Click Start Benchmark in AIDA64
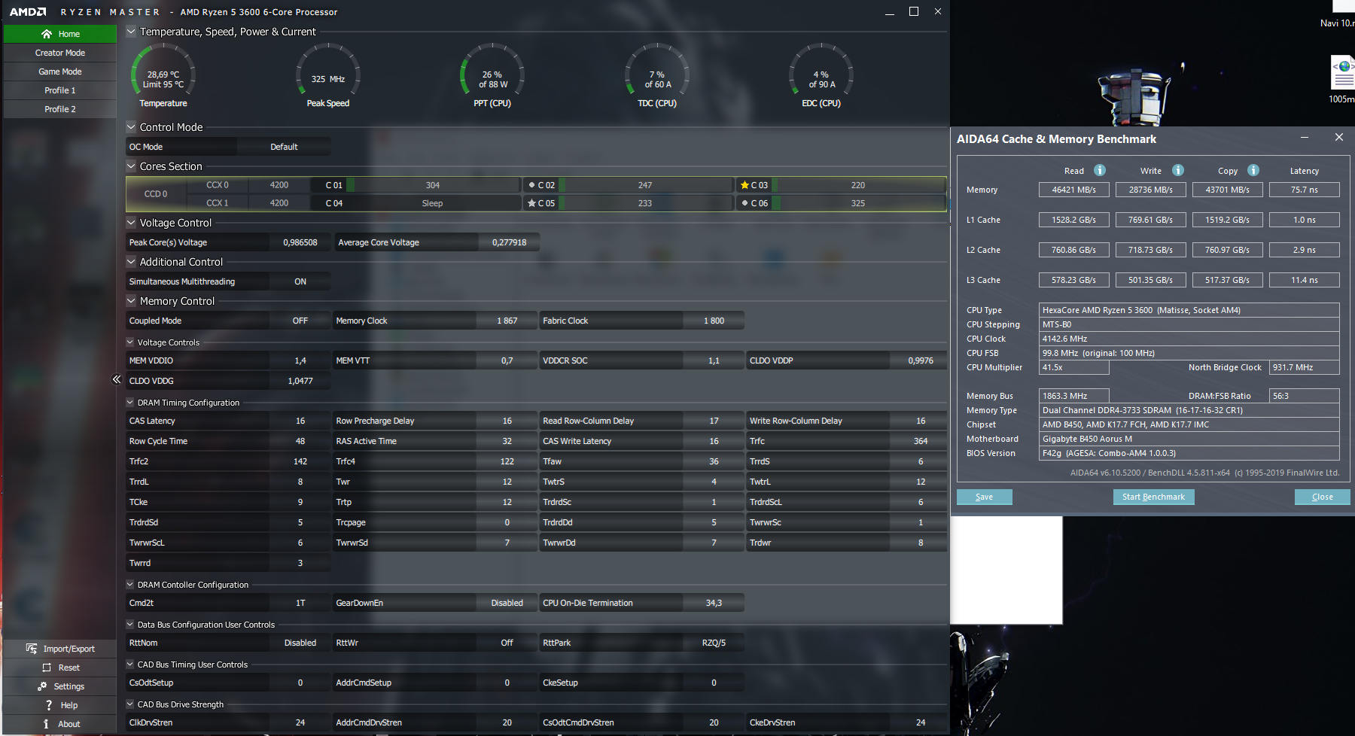This screenshot has width=1355, height=736. (1153, 497)
